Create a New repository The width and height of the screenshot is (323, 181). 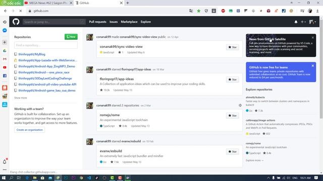pyautogui.click(x=71, y=37)
